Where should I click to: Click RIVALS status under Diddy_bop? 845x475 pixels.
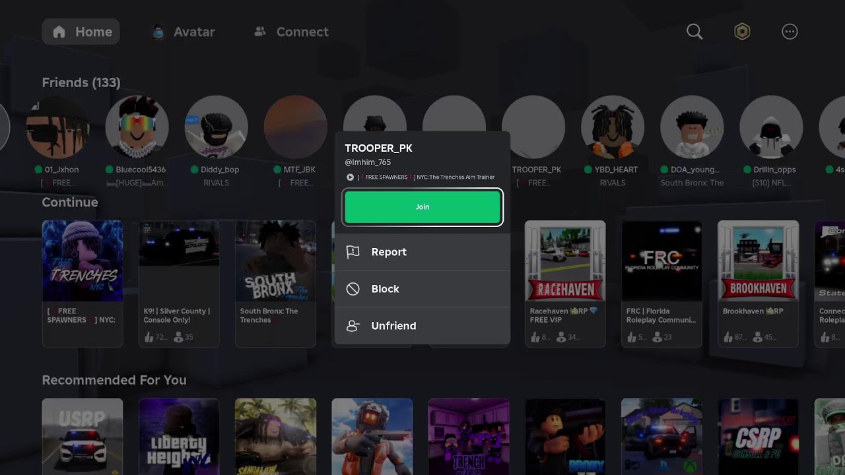click(216, 183)
